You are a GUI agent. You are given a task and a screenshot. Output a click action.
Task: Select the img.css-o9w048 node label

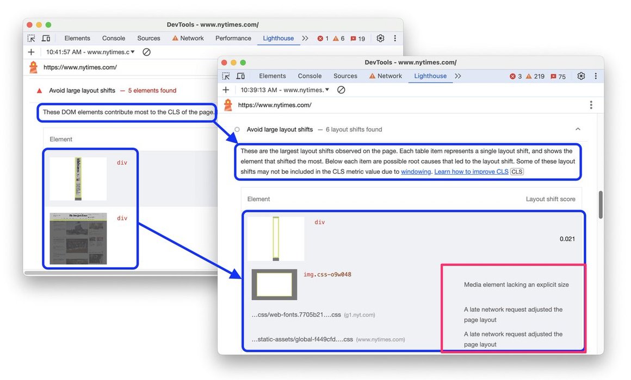(x=327, y=275)
